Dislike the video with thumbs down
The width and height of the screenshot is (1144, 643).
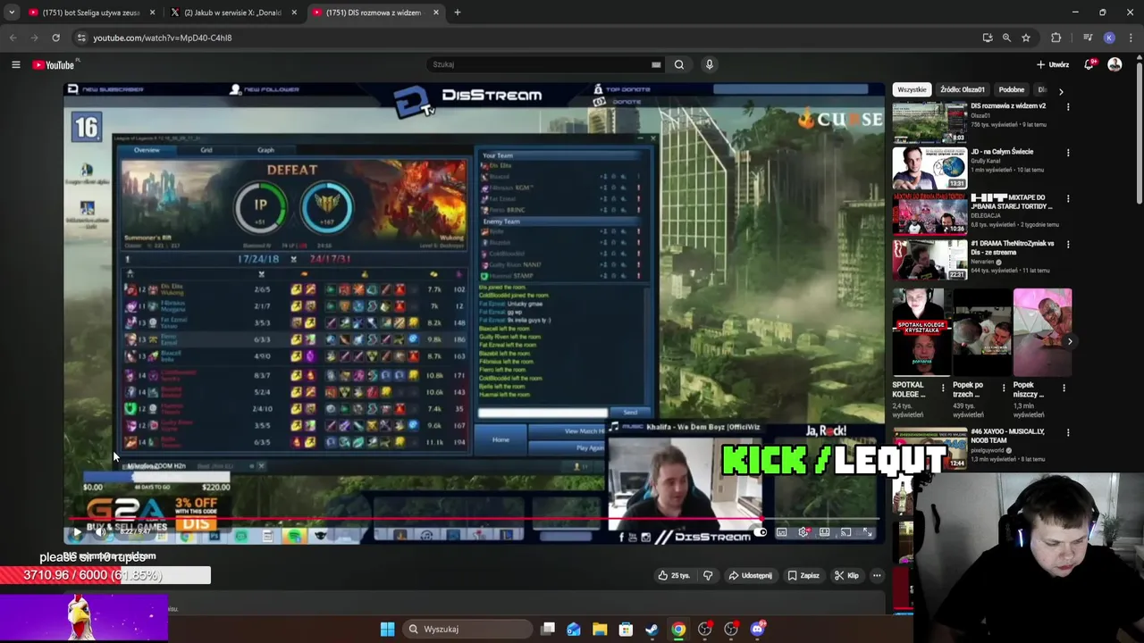[x=708, y=575]
